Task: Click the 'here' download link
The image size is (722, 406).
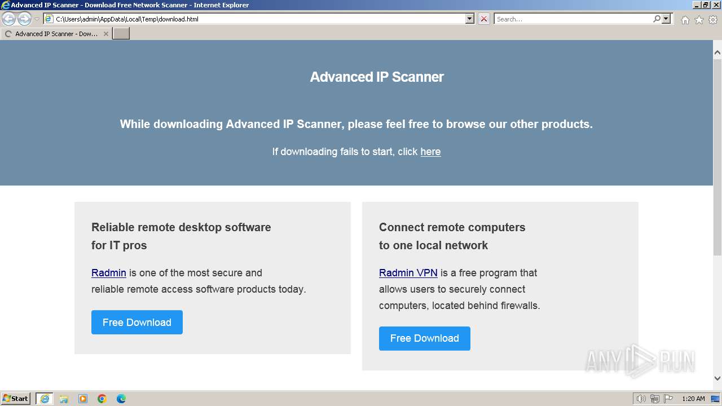Action: 430,152
